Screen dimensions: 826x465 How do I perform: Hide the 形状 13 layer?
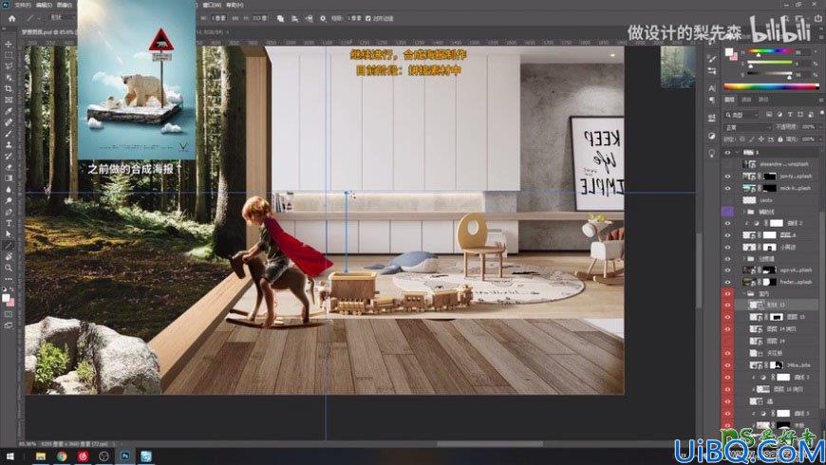[x=727, y=306]
